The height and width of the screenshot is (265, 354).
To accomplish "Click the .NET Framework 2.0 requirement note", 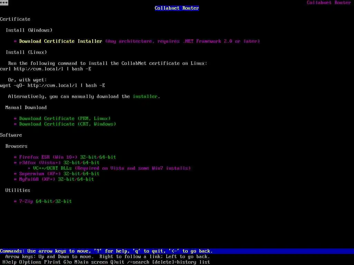I will click(x=183, y=41).
